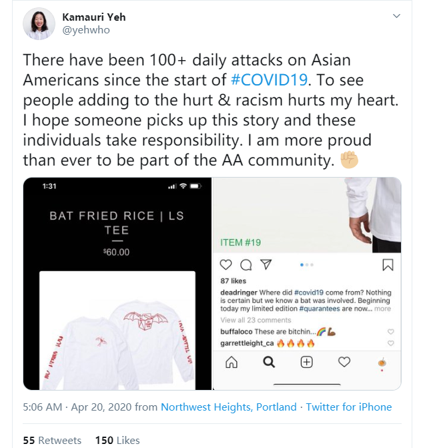Open Instagram search magnifier icon
The width and height of the screenshot is (425, 448).
[x=269, y=362]
